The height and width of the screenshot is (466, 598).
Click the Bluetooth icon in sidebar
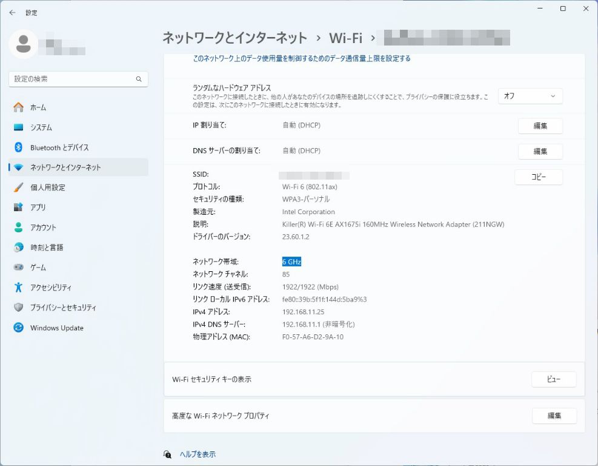pyautogui.click(x=18, y=147)
